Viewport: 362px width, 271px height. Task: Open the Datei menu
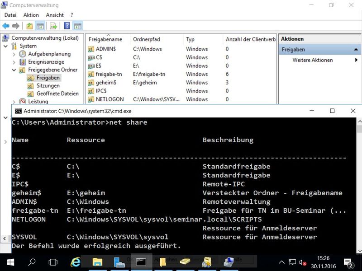[10, 15]
